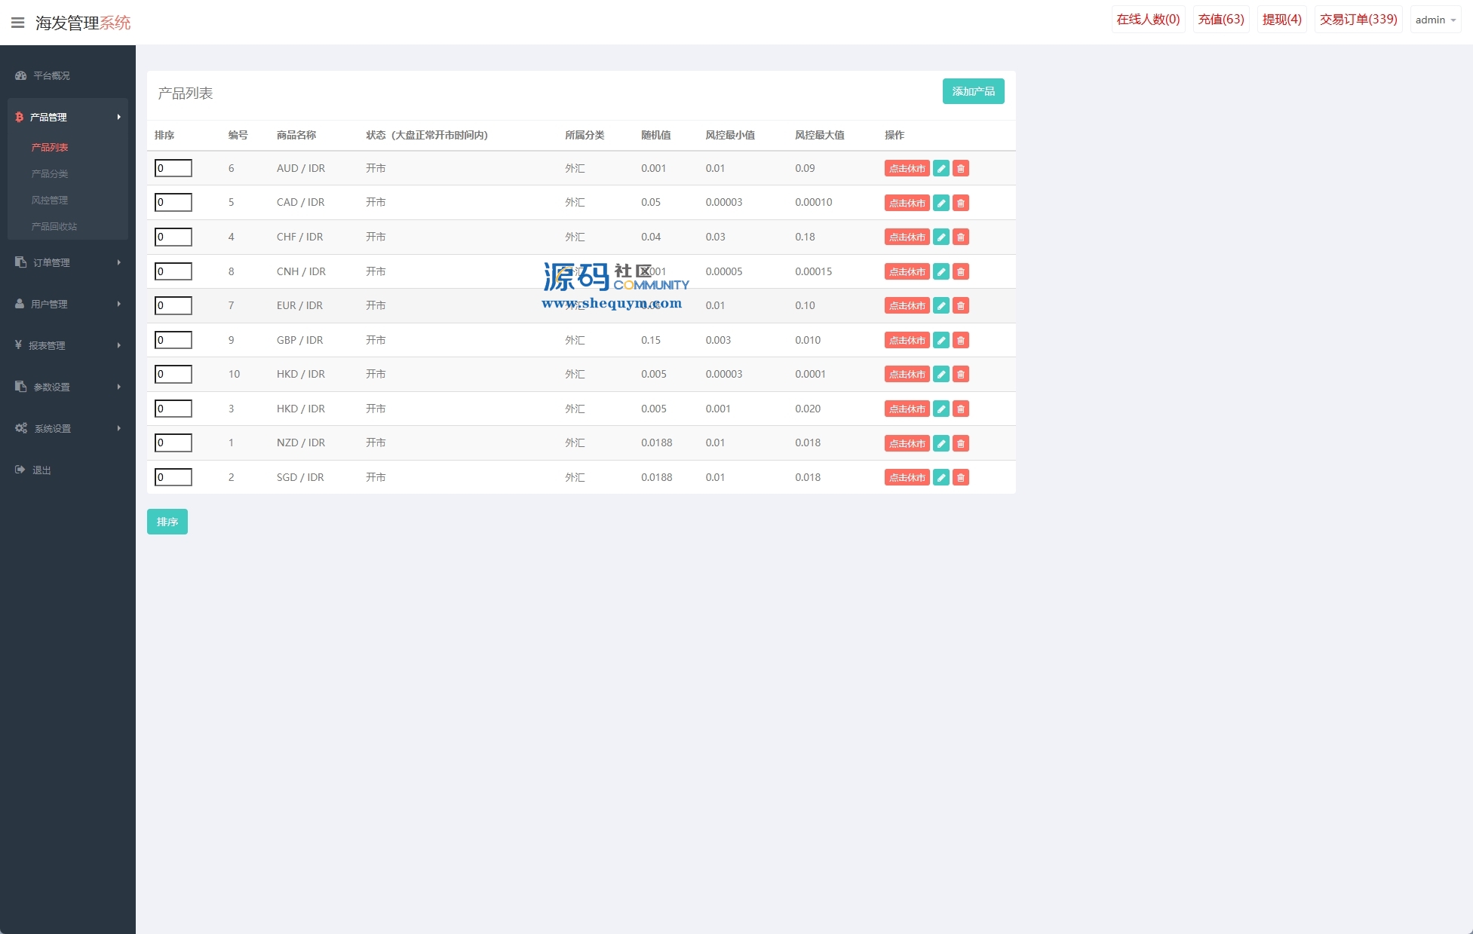Click the 添加产品 button
The width and height of the screenshot is (1473, 934).
[x=973, y=91]
